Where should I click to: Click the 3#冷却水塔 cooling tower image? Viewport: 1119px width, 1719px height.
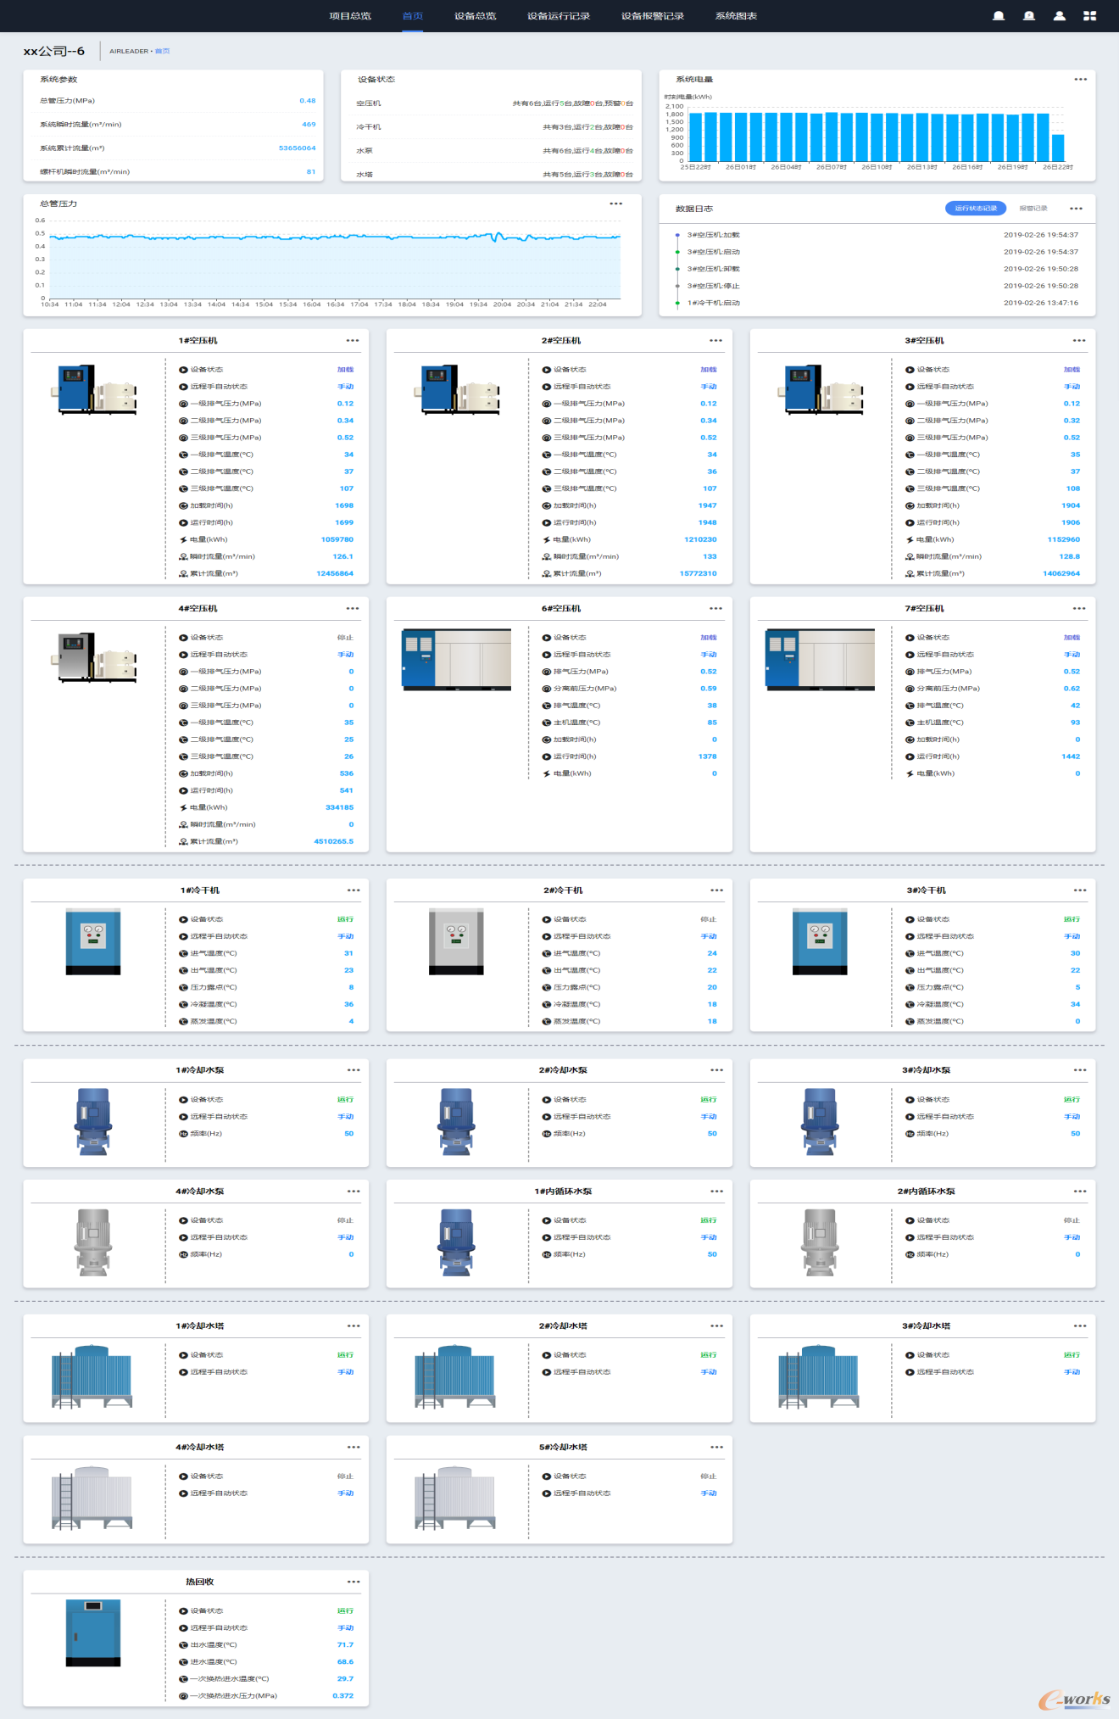coord(819,1376)
